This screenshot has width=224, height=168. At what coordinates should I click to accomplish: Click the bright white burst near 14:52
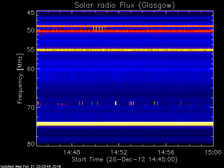point(115,103)
